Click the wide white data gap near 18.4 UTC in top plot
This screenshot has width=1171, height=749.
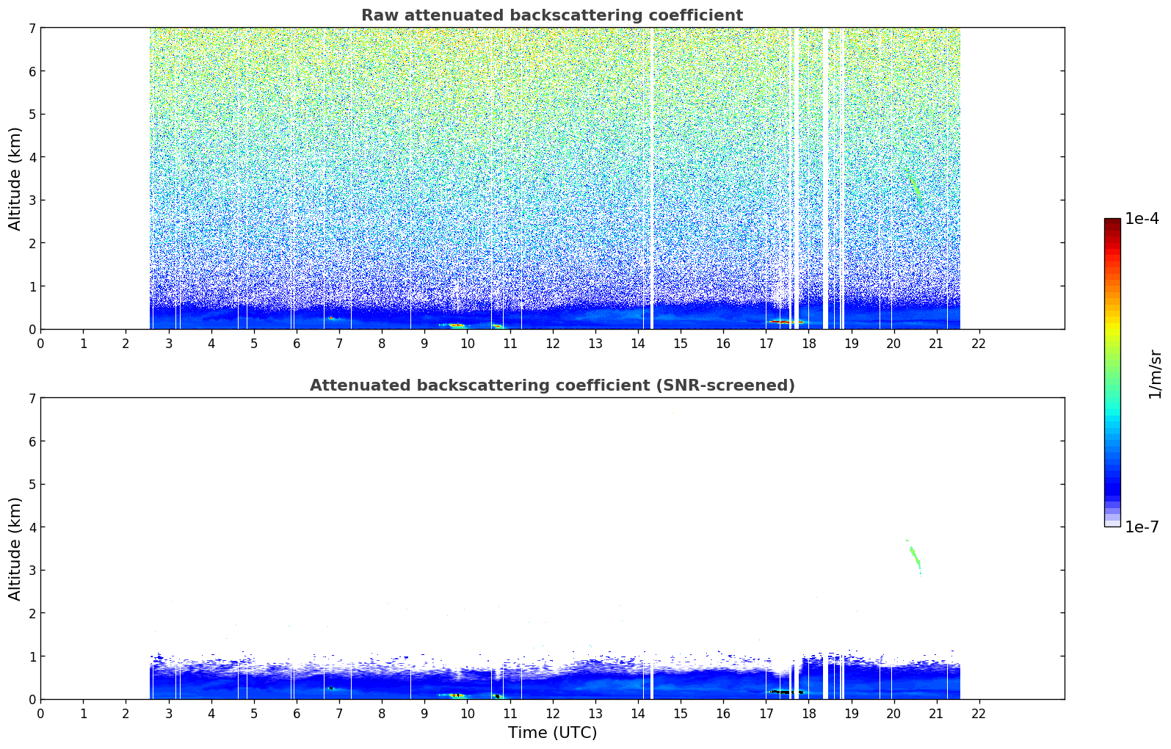(x=825, y=178)
